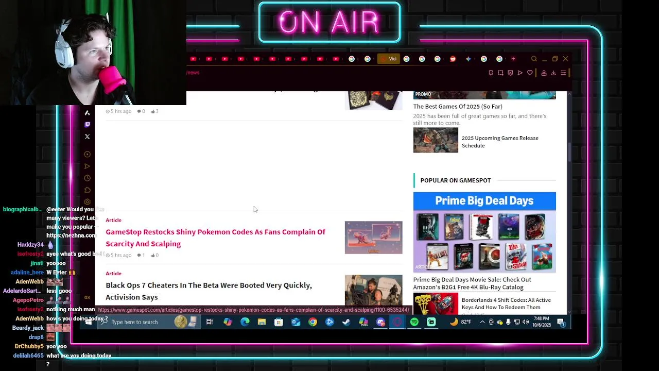Open History clock icon in the sidebar

pyautogui.click(x=87, y=178)
